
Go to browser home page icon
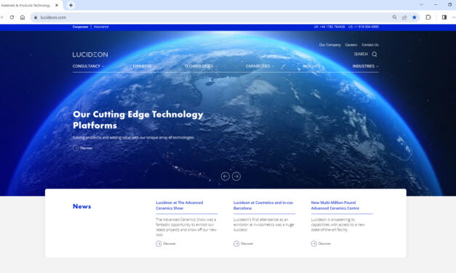(x=23, y=17)
